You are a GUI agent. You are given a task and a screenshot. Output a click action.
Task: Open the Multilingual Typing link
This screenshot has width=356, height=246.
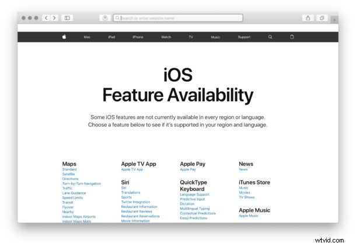tap(195, 209)
